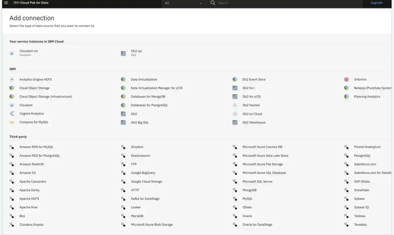Click the Looker connection label
Screen dimensions: 394x235
pyautogui.click(x=136, y=207)
